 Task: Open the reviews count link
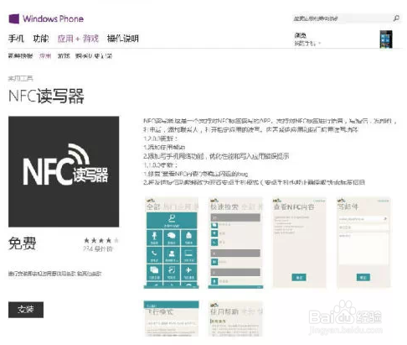98,248
